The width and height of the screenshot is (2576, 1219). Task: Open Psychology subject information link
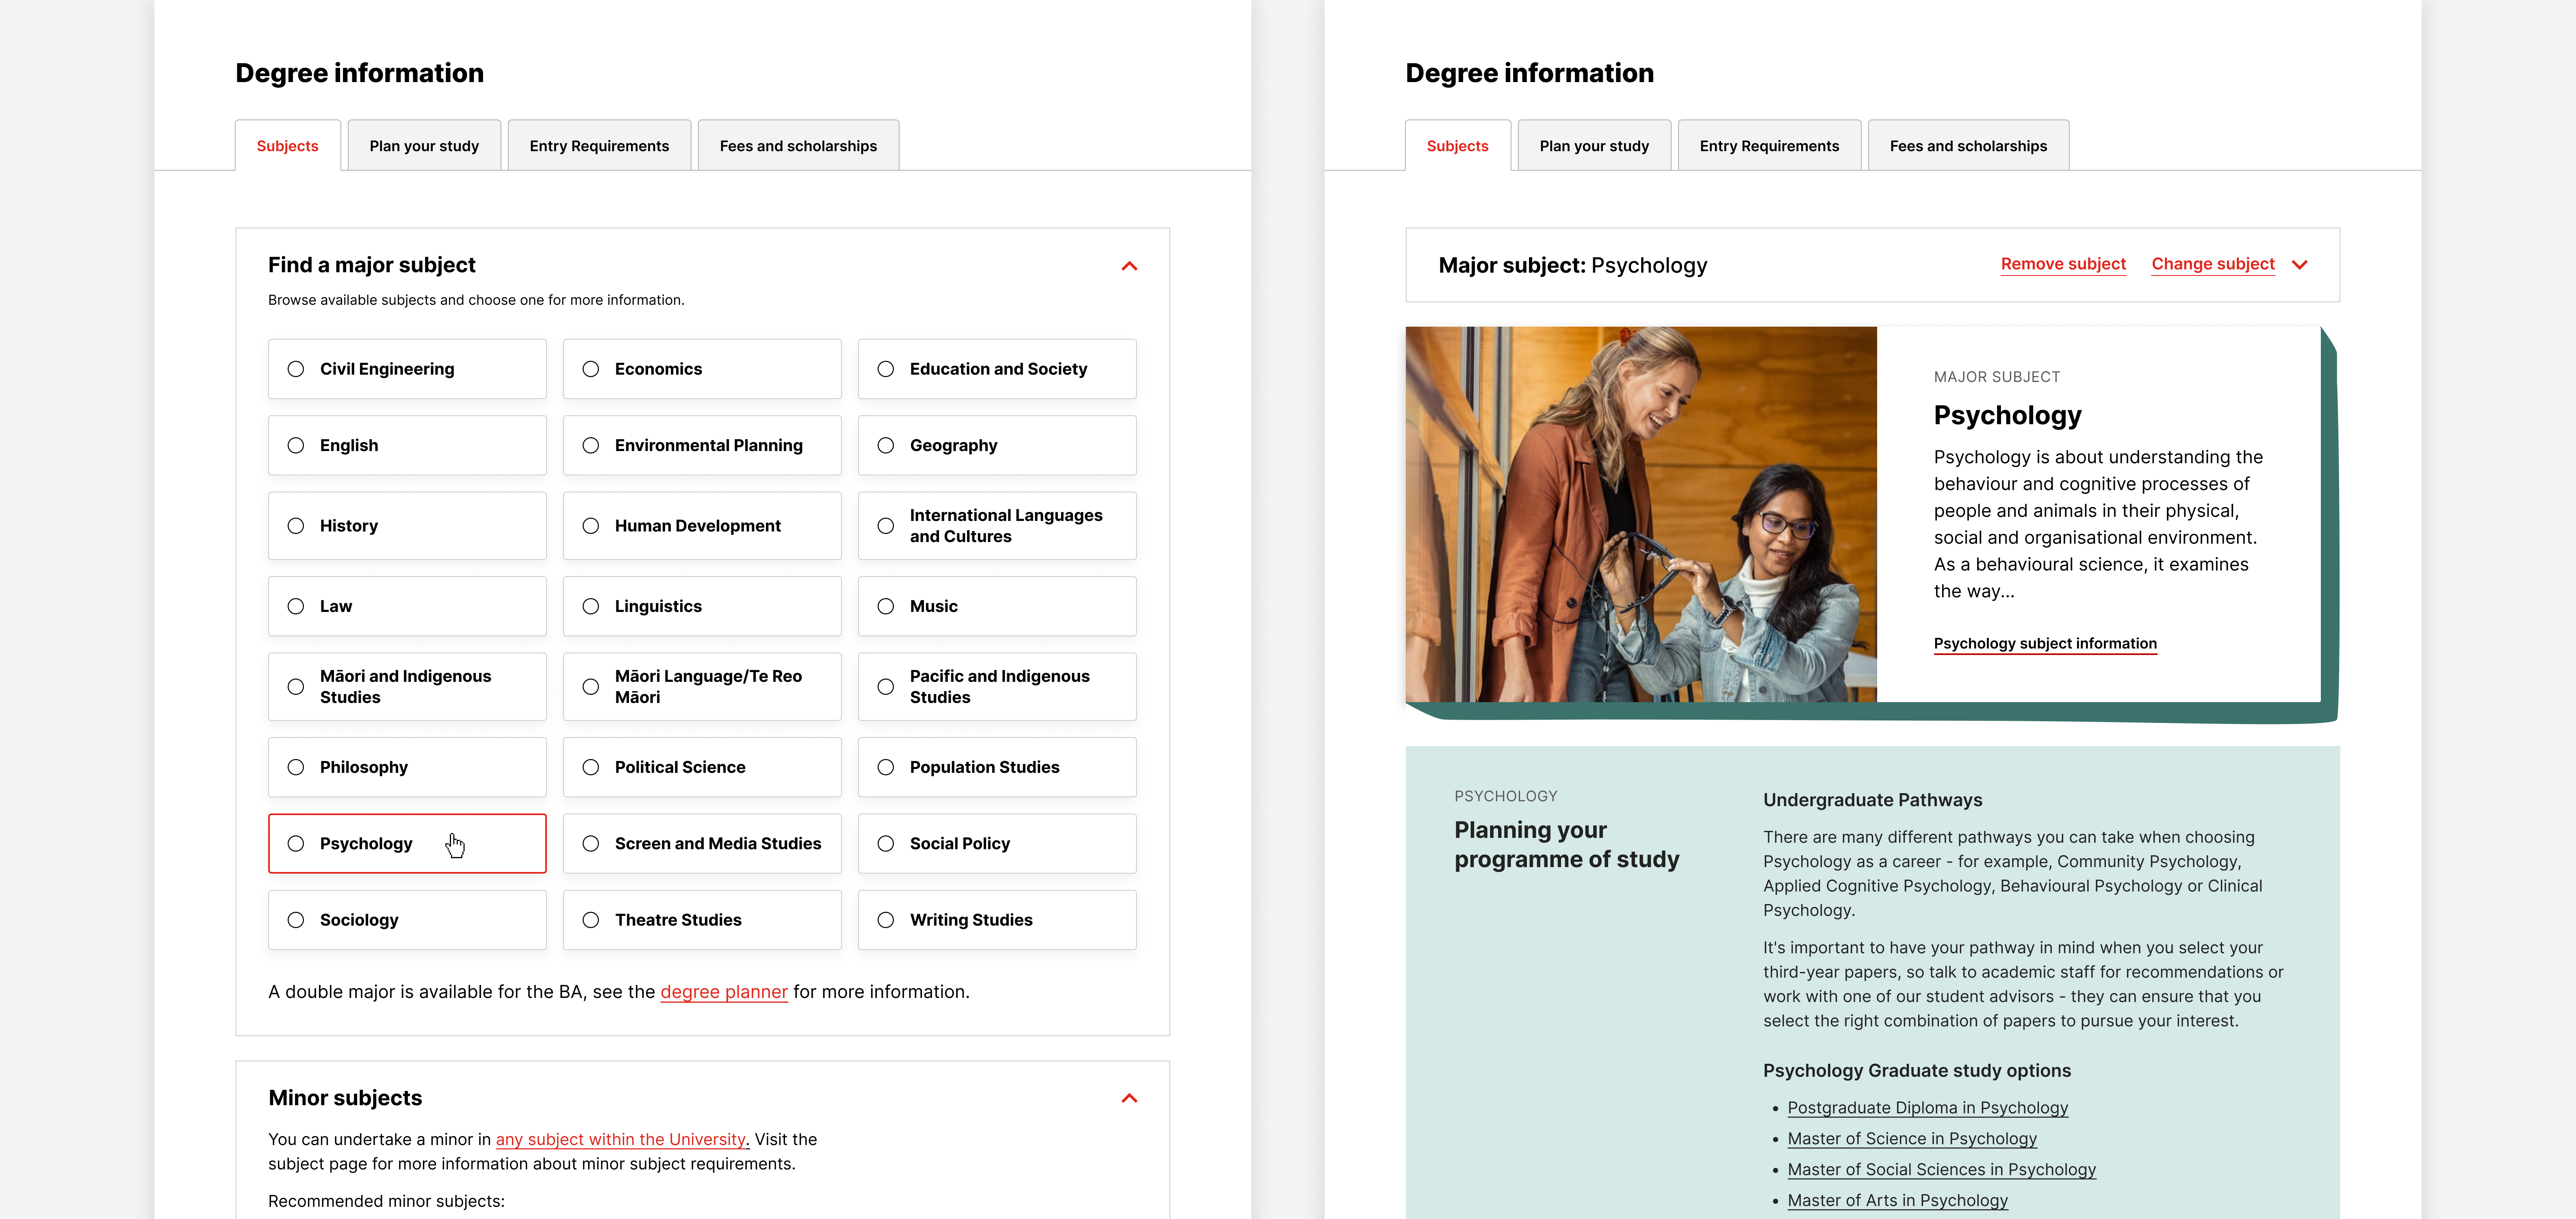(2045, 644)
